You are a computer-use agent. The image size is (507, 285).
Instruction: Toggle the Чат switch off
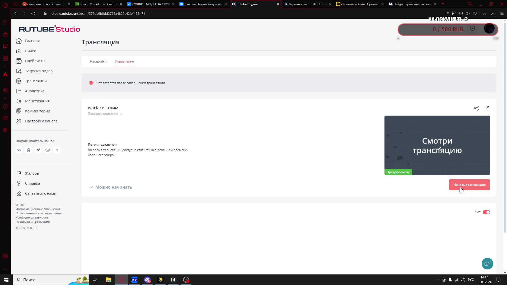tap(486, 212)
